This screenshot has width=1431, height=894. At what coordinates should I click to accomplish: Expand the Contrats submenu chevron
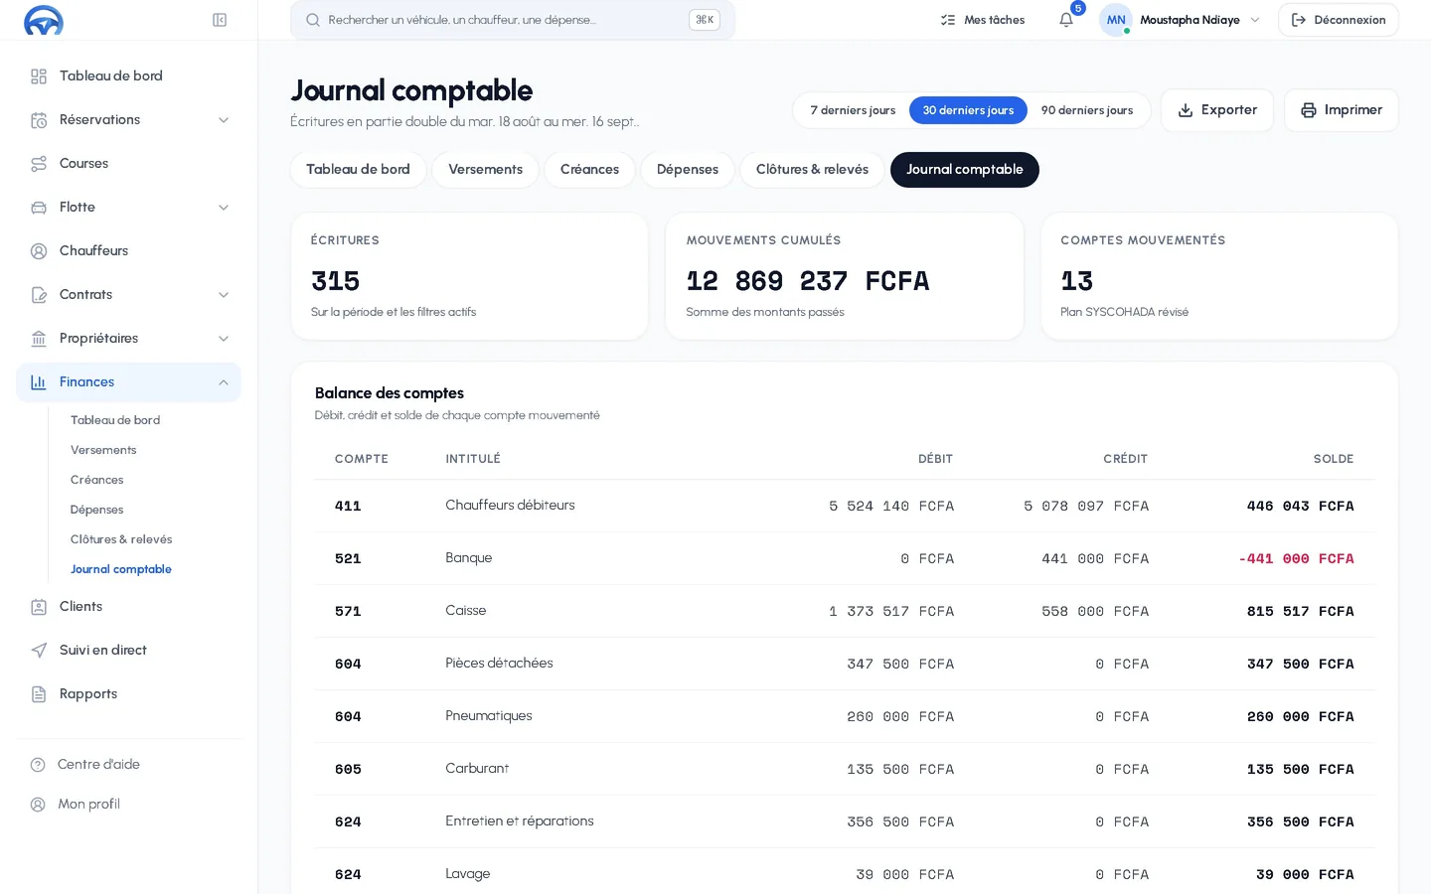click(224, 295)
